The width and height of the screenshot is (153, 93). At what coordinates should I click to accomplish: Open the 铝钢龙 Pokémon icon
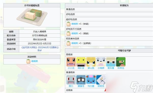tap(101, 80)
